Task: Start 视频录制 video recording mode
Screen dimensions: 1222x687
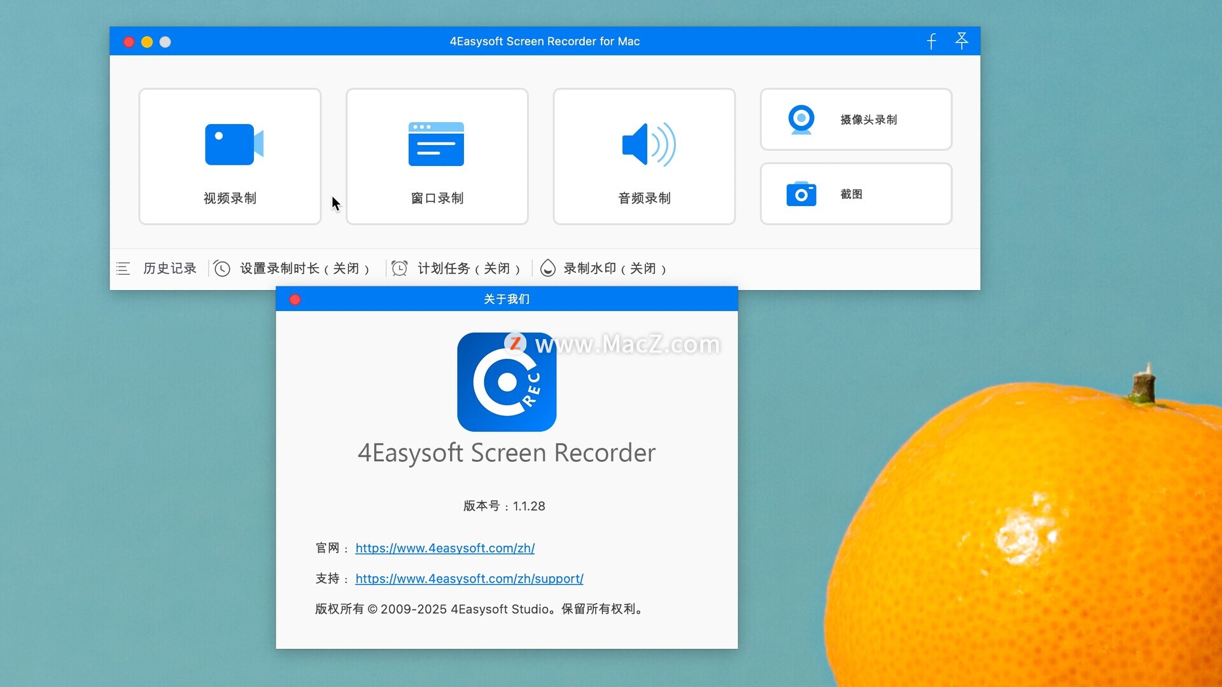Action: pyautogui.click(x=230, y=156)
